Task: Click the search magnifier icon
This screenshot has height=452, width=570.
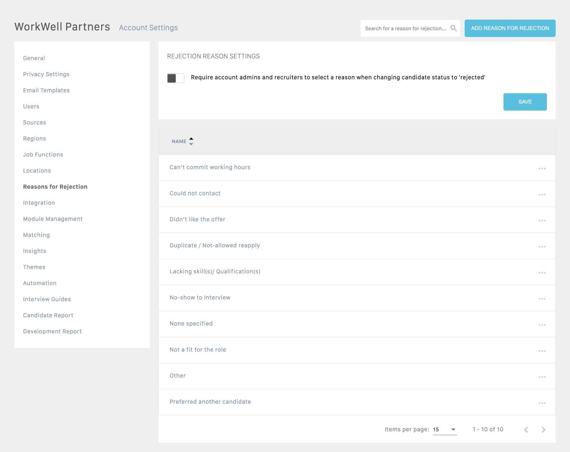Action: (x=453, y=28)
